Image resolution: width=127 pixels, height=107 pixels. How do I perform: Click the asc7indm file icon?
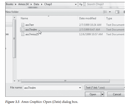coord(23,30)
